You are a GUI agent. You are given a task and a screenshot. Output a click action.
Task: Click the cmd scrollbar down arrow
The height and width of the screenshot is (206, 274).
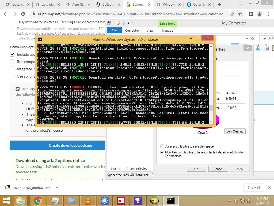(x=211, y=122)
